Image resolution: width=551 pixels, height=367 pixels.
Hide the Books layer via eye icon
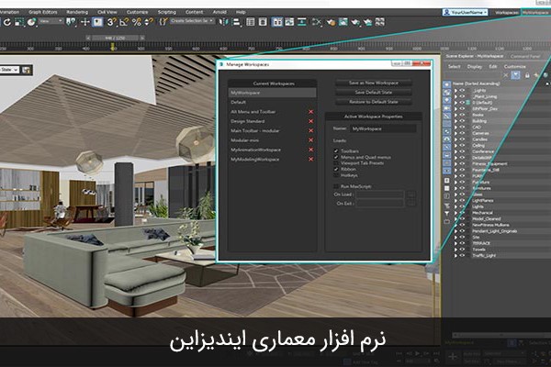463,115
